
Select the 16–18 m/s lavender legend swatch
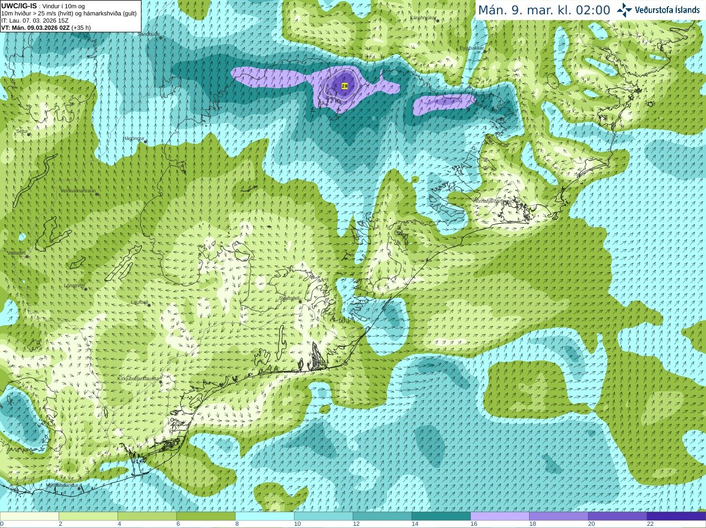(500, 516)
